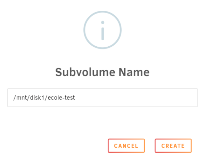Cancel the subvolume dialog

pyautogui.click(x=126, y=146)
